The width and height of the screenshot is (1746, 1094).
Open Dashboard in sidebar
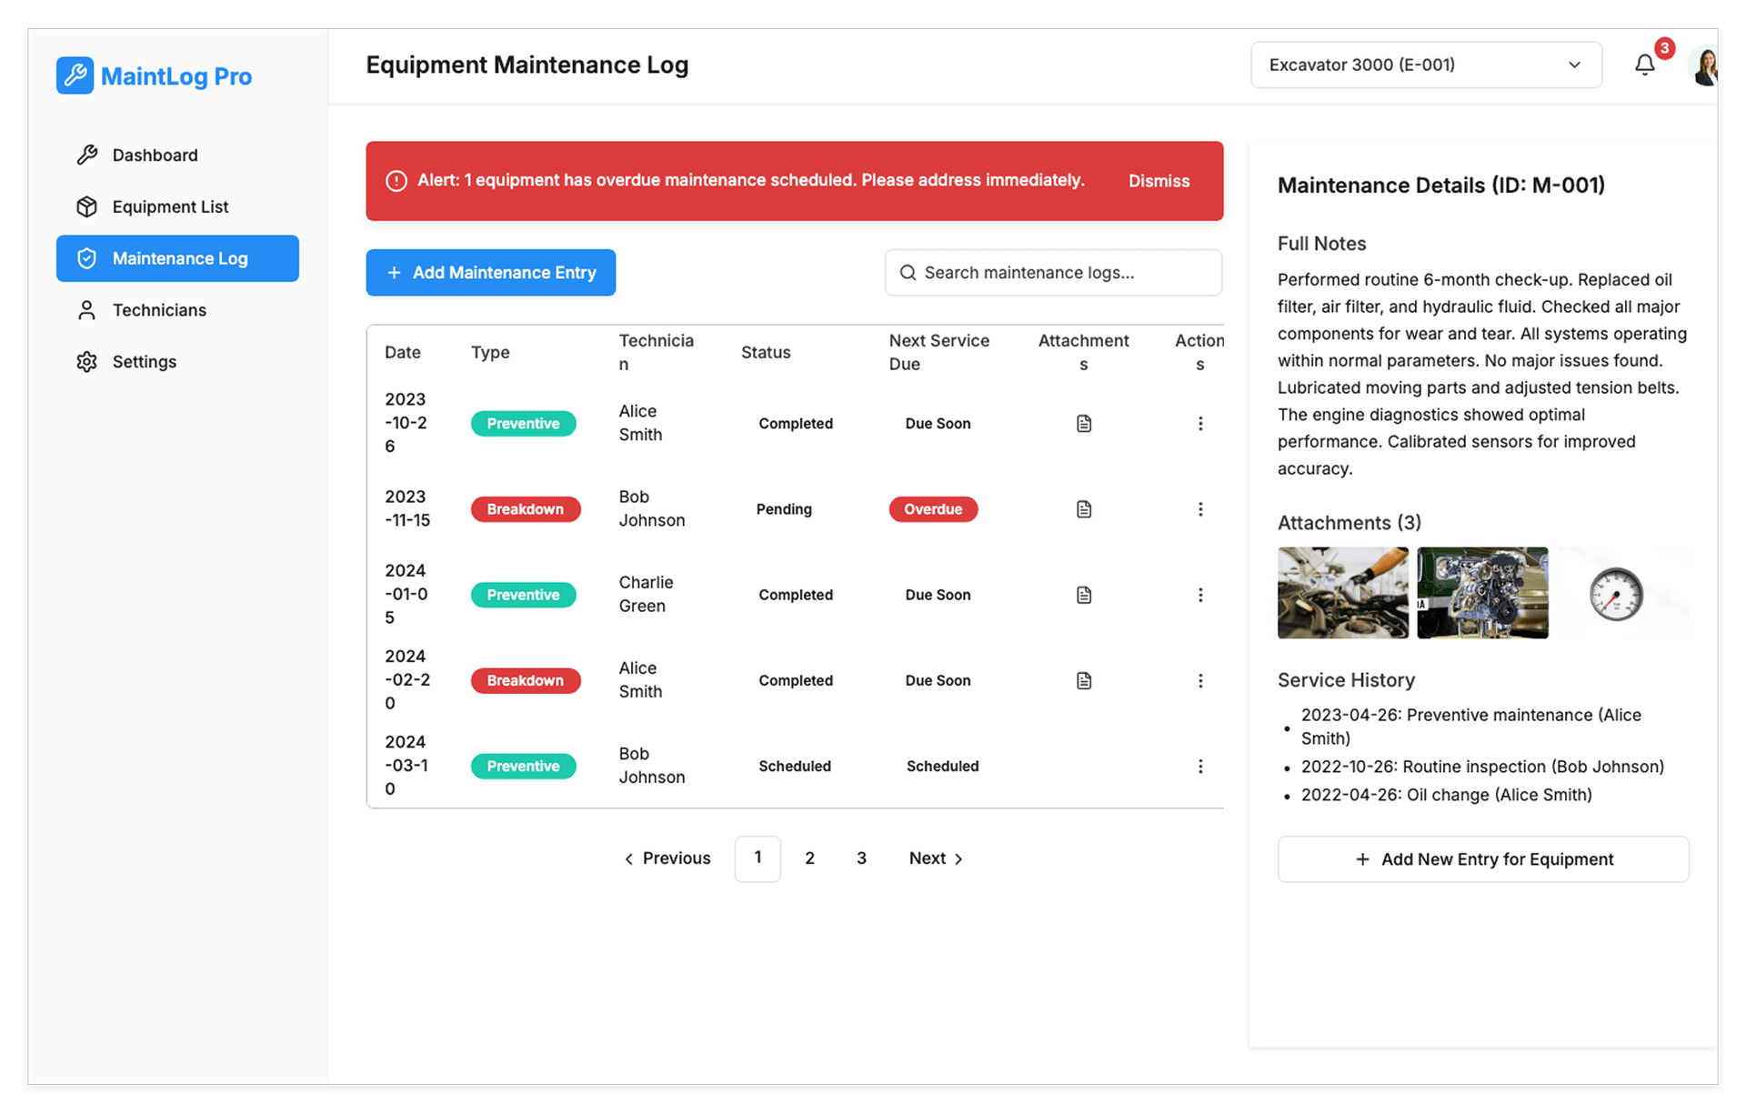pos(155,156)
